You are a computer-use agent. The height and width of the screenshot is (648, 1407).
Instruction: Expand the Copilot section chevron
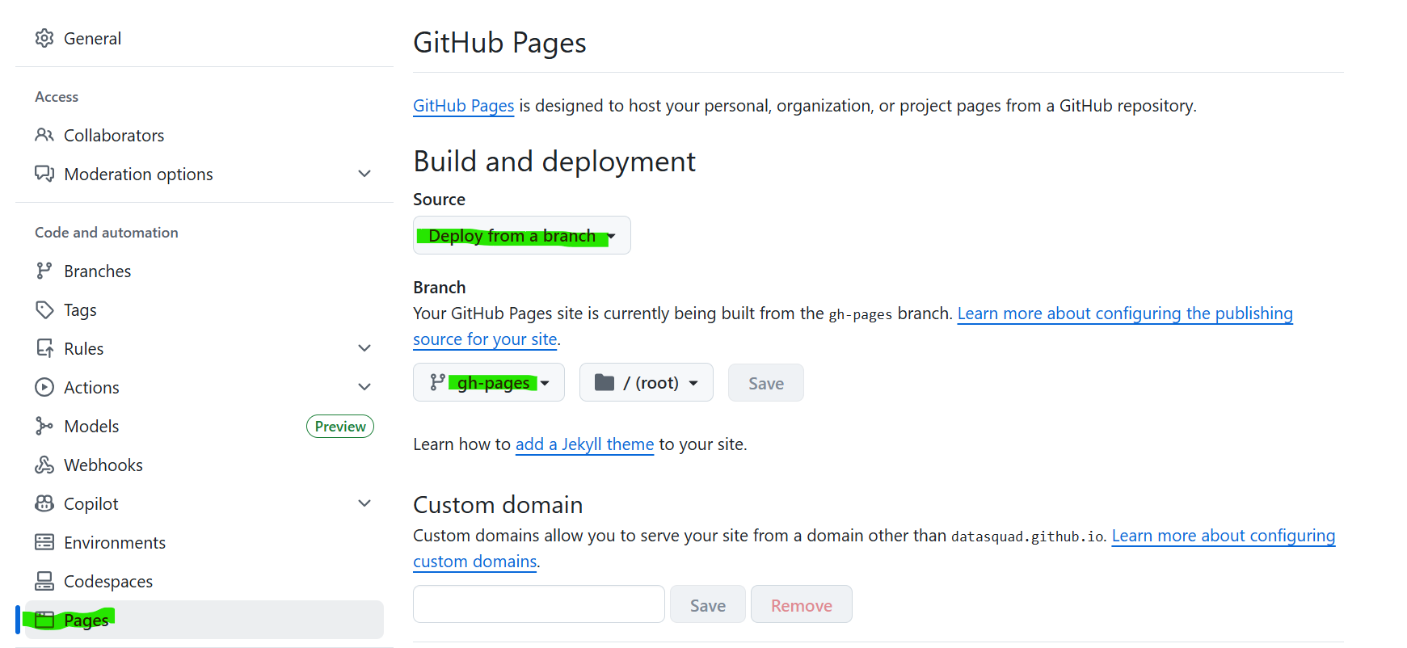coord(364,503)
